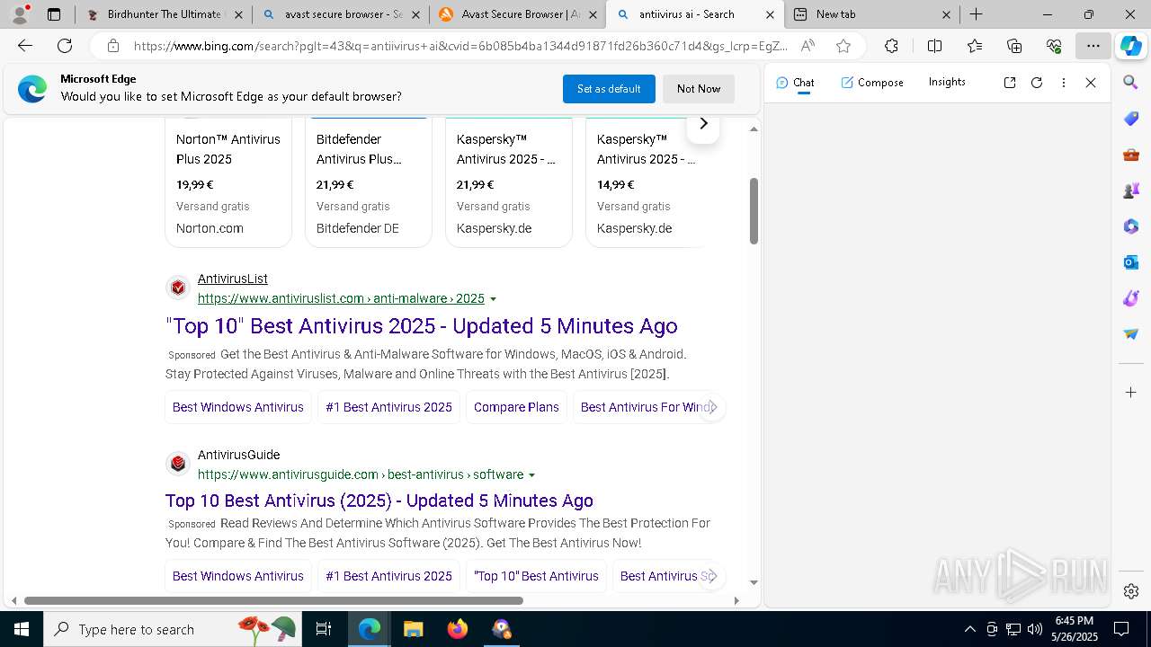
Task: Open Top 10 Best Antivirus (2025) result
Action: pos(379,501)
